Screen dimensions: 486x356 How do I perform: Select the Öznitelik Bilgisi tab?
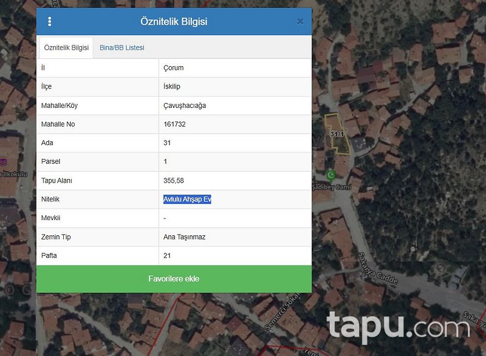[66, 47]
